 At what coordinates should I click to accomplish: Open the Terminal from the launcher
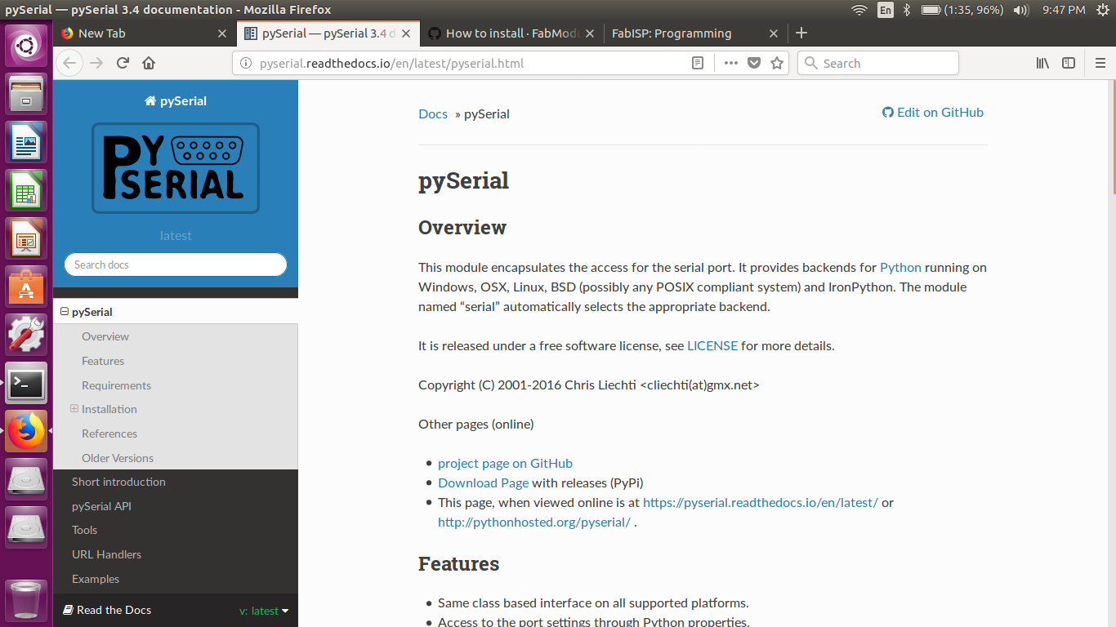pos(26,383)
